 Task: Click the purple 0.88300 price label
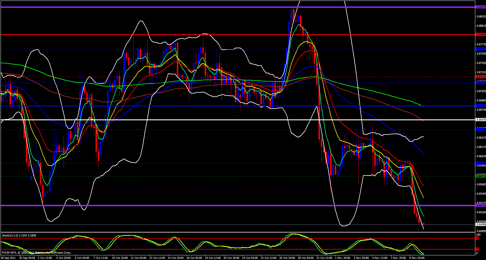(480, 7)
